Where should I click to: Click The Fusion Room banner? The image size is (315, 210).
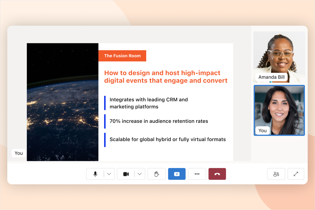(x=122, y=56)
